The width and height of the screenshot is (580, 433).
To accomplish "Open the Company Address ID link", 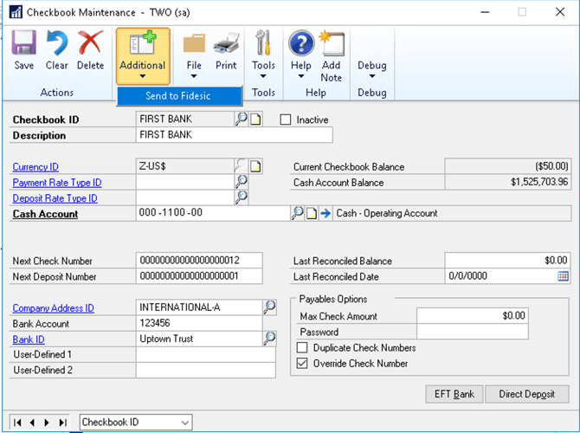I will pos(54,308).
